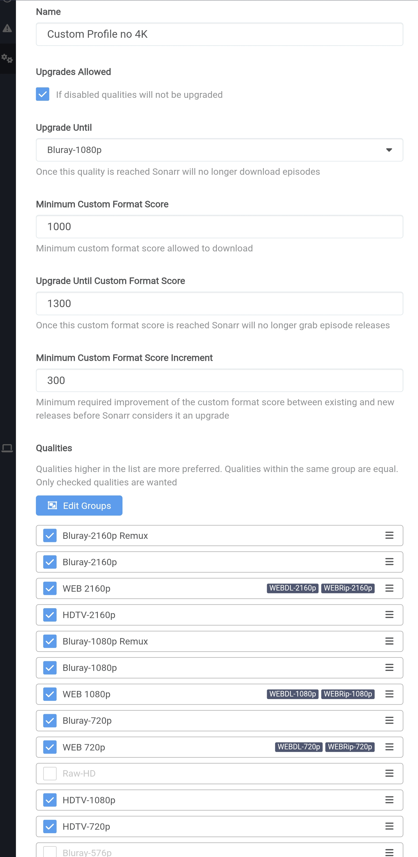Open the Upgrade Until dropdown
Image resolution: width=418 pixels, height=857 pixels.
tap(213, 150)
